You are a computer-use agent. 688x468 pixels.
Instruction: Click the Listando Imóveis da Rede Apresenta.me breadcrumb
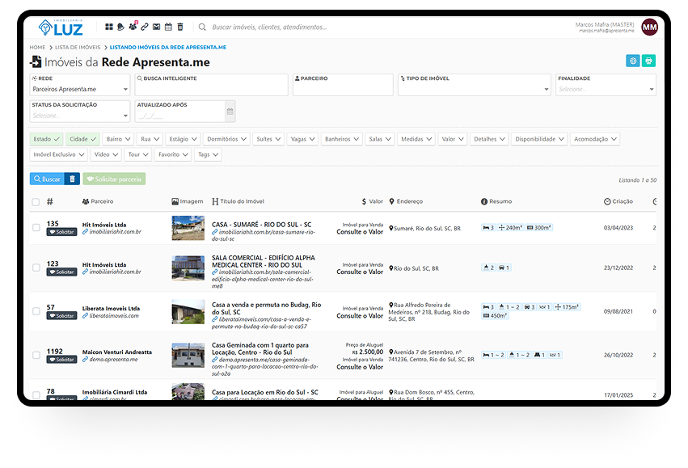click(x=168, y=48)
